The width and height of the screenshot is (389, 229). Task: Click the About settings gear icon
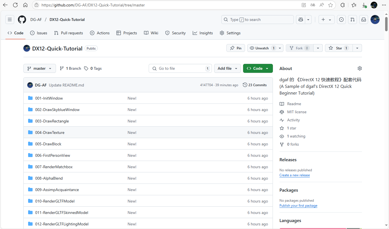[x=360, y=68]
